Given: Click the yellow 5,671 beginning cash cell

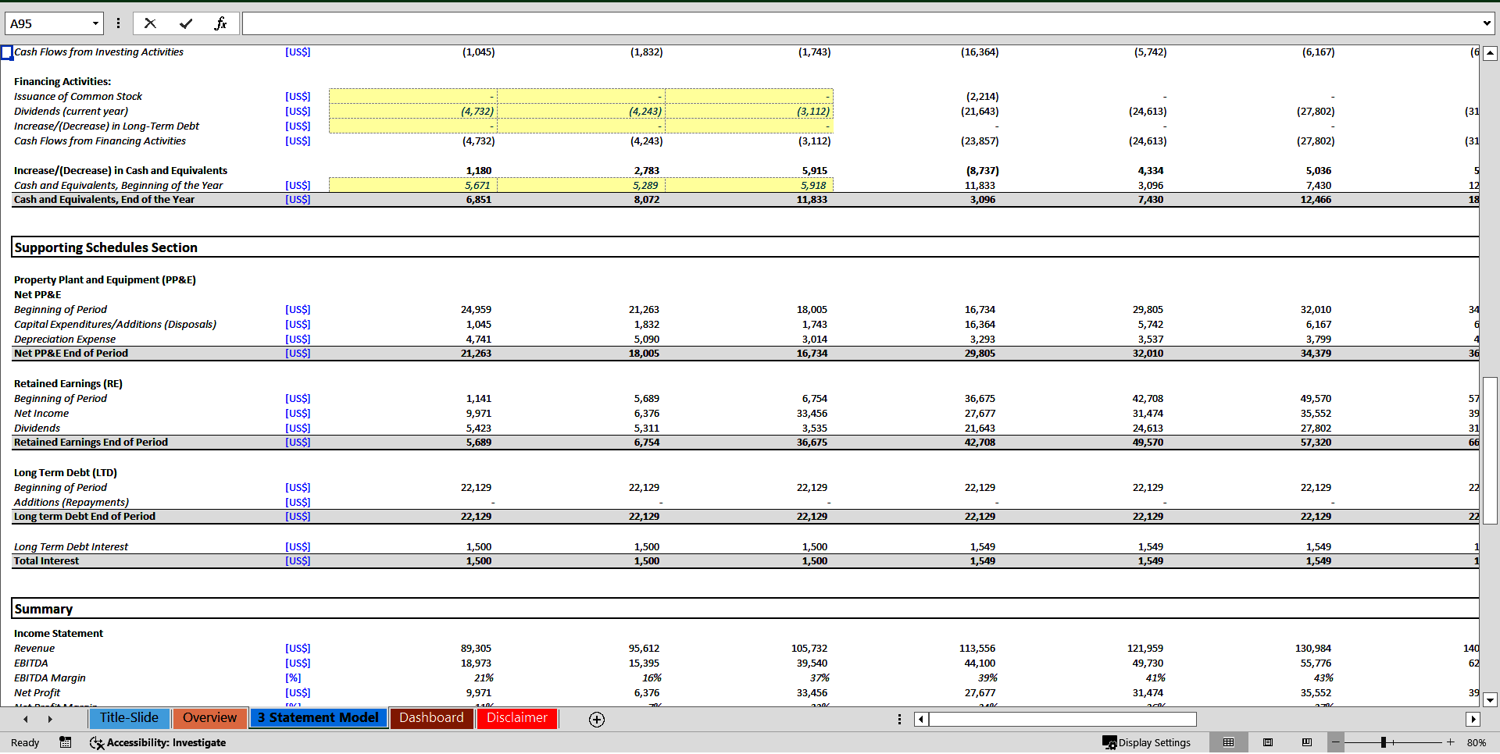Looking at the screenshot, I should (x=413, y=185).
